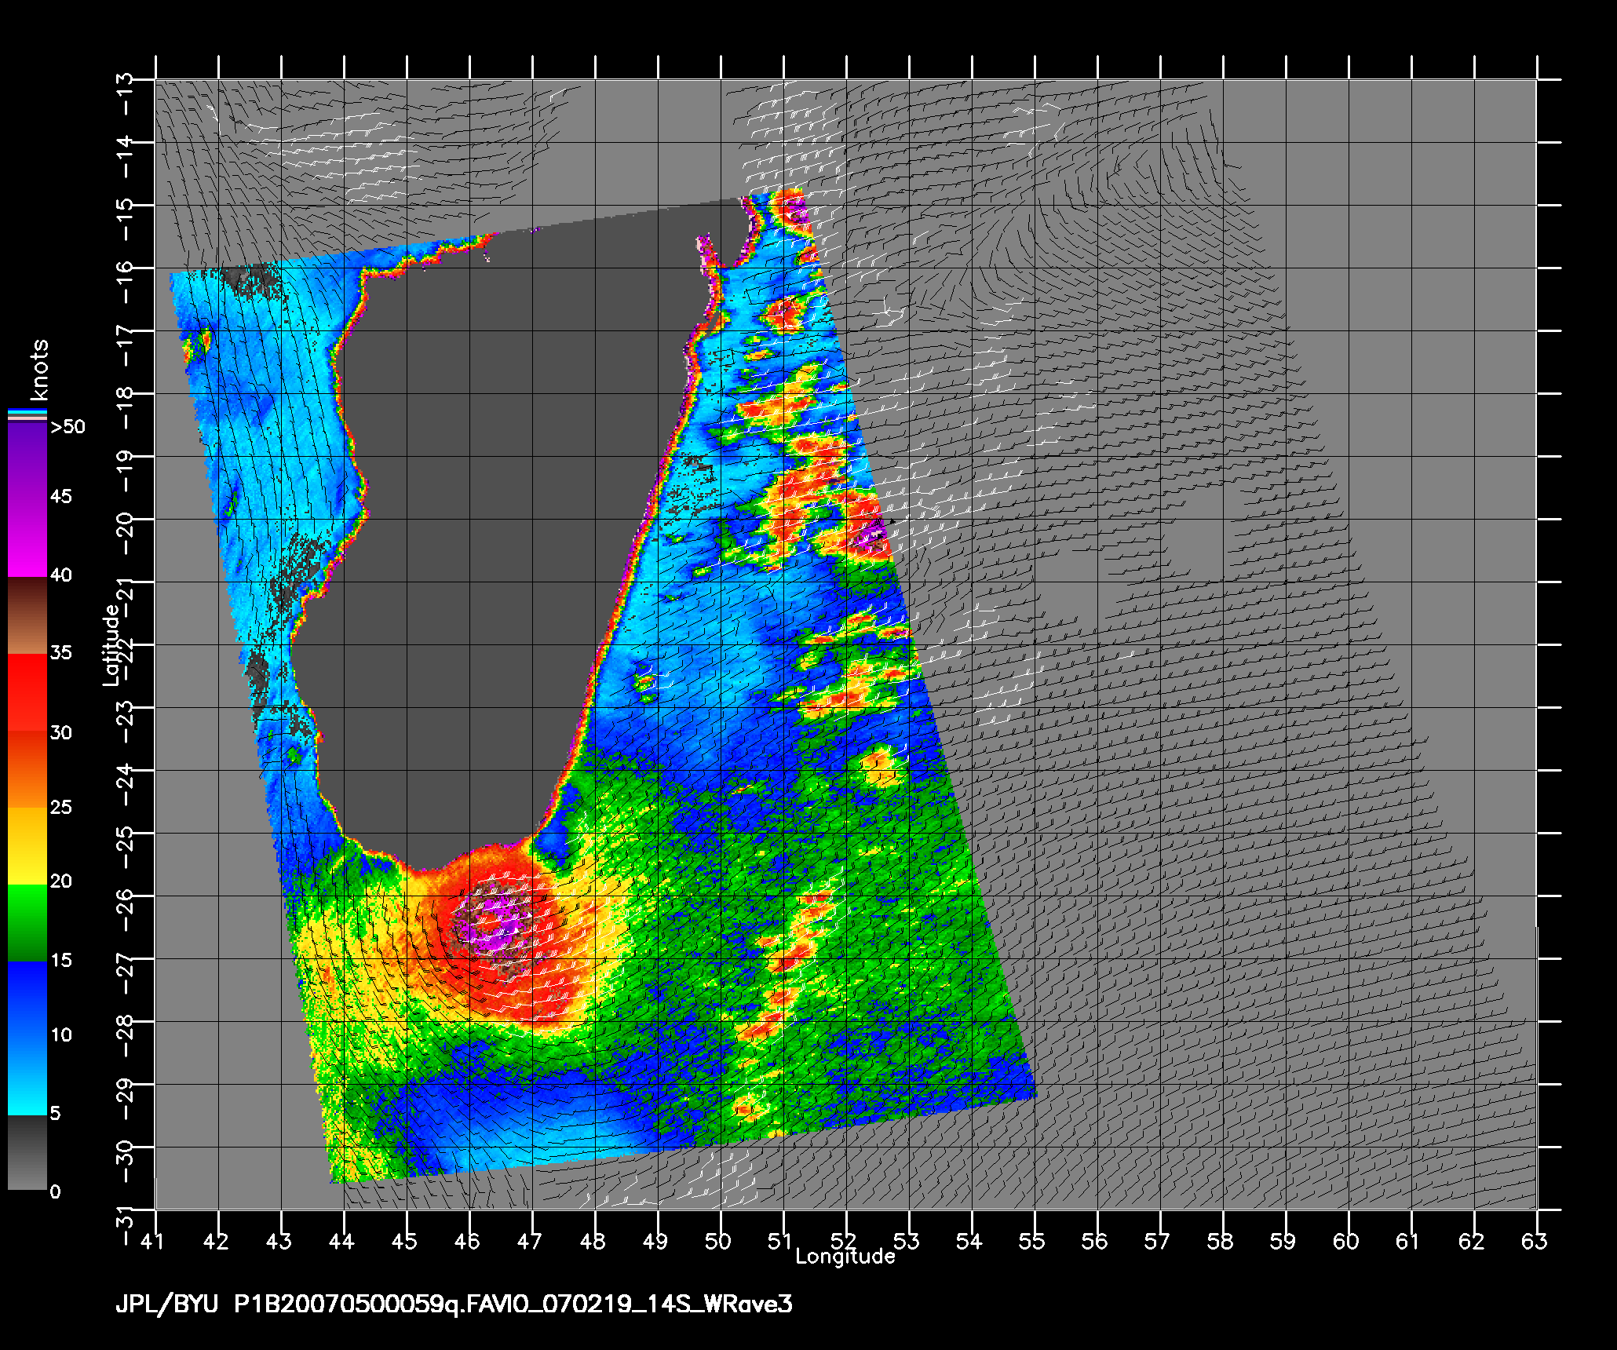Click the colorbar '0' tick label
This screenshot has height=1350, width=1617.
pos(55,1191)
